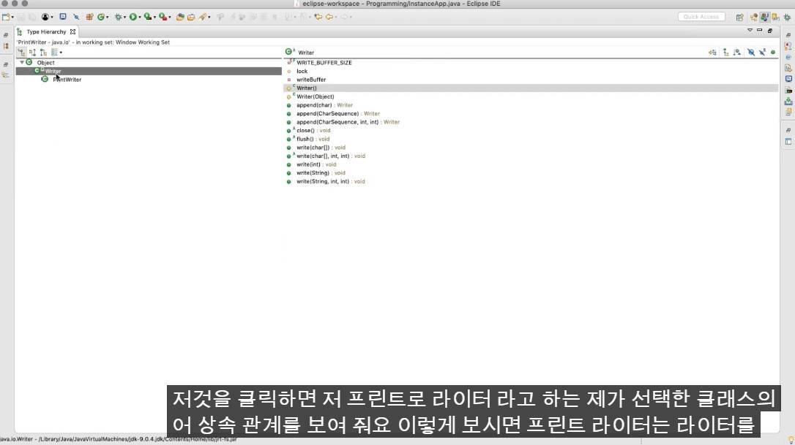
Task: Click the Back navigation arrow
Action: tap(329, 17)
